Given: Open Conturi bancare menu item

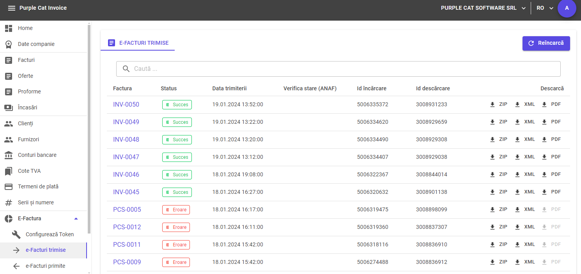Looking at the screenshot, I should click(x=44, y=155).
